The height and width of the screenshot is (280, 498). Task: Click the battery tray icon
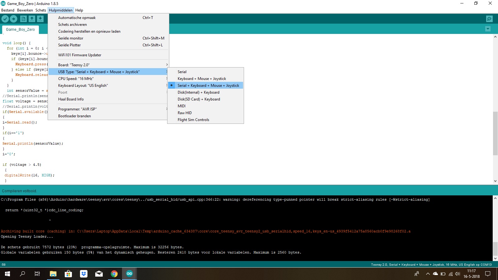(x=443, y=274)
